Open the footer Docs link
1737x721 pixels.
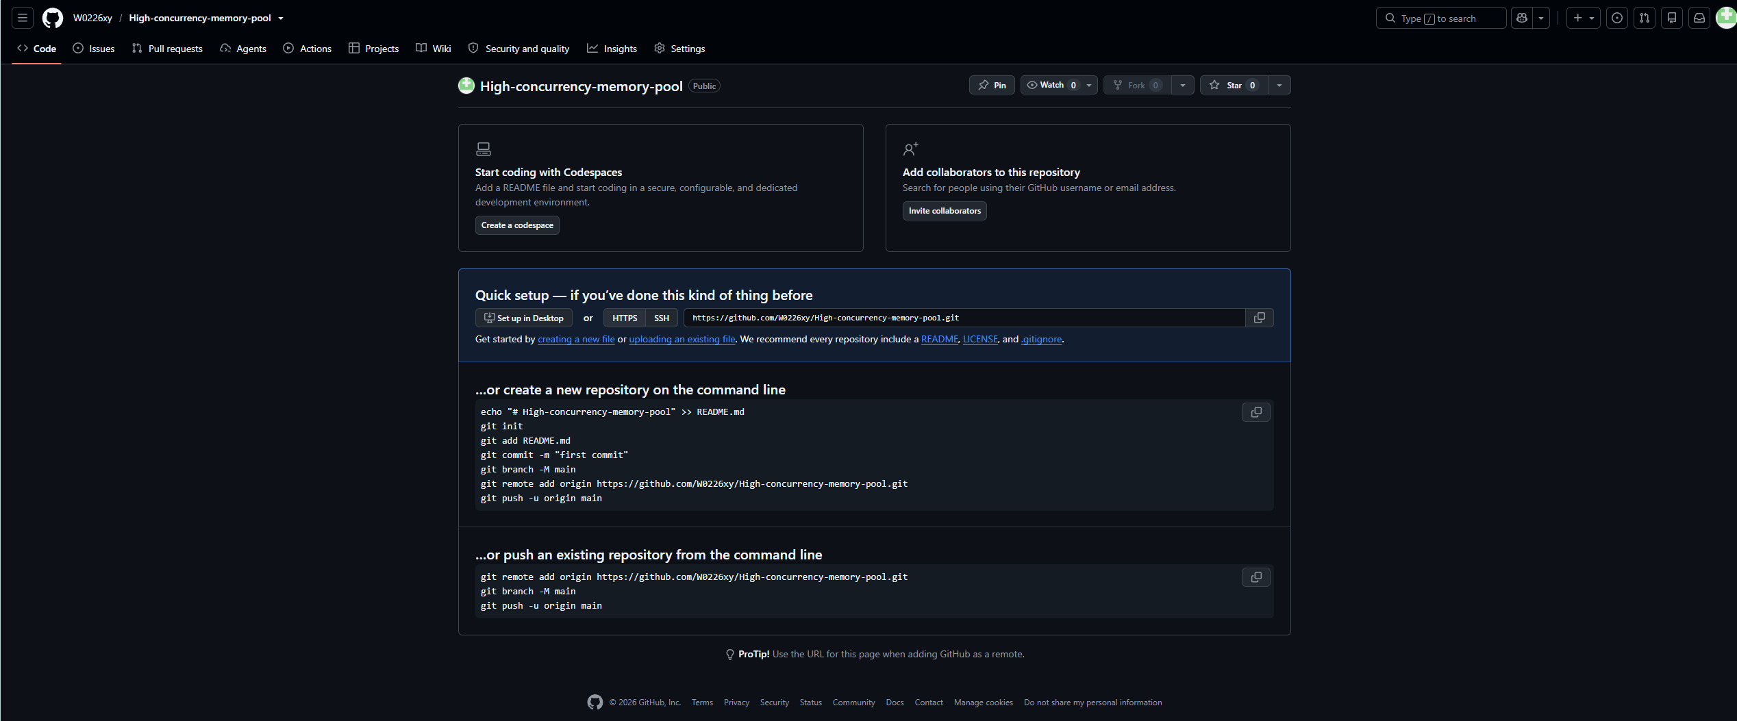[x=895, y=703]
